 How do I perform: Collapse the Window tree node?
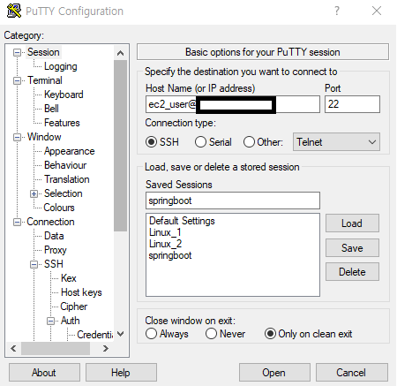18,137
